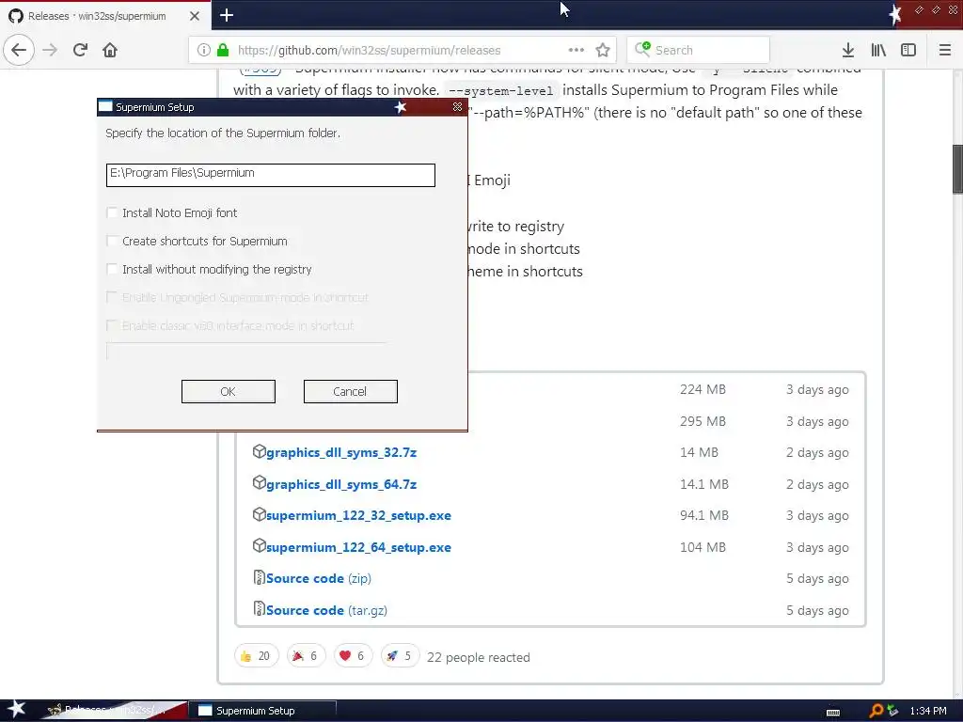
Task: Go back with the browser back arrow
Action: pyautogui.click(x=19, y=51)
